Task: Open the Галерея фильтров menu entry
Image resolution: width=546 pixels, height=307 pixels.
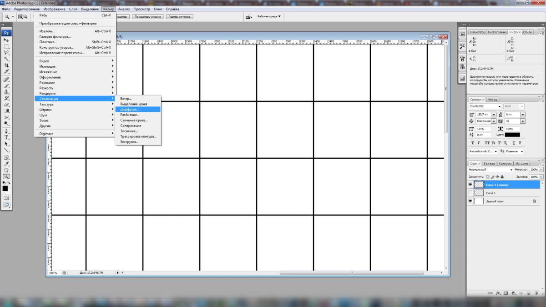Action: [x=75, y=36]
